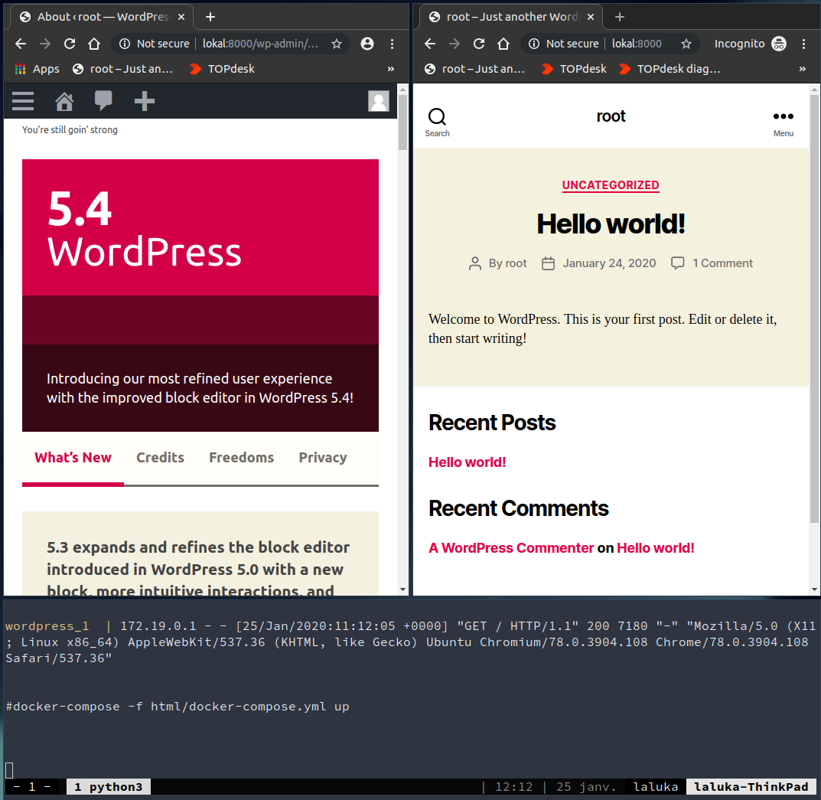The width and height of the screenshot is (821, 800).
Task: Open a new tab in the left browser
Action: [x=210, y=17]
